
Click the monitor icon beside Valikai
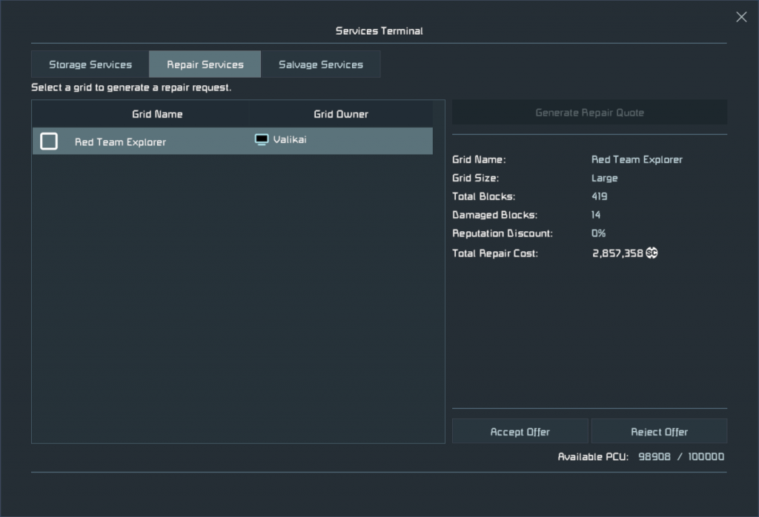point(262,140)
